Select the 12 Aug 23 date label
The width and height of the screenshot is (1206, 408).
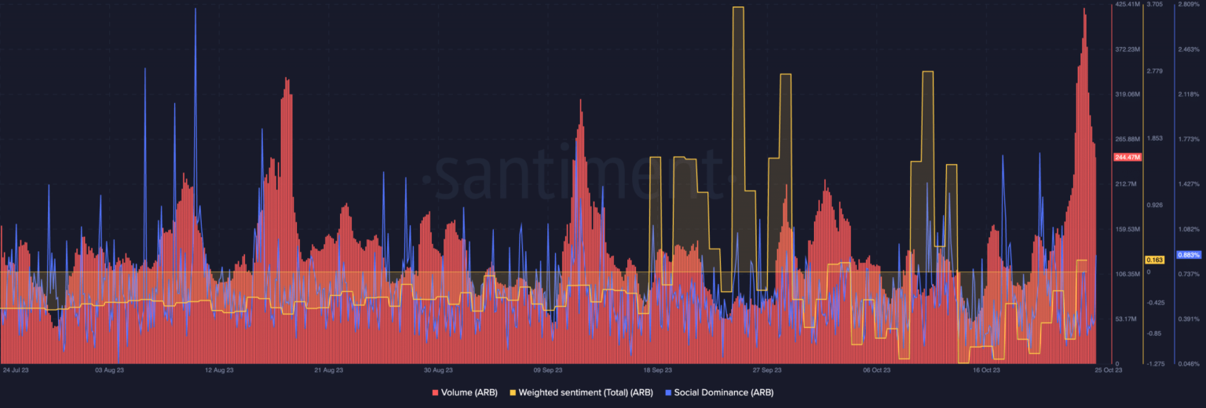(x=219, y=369)
